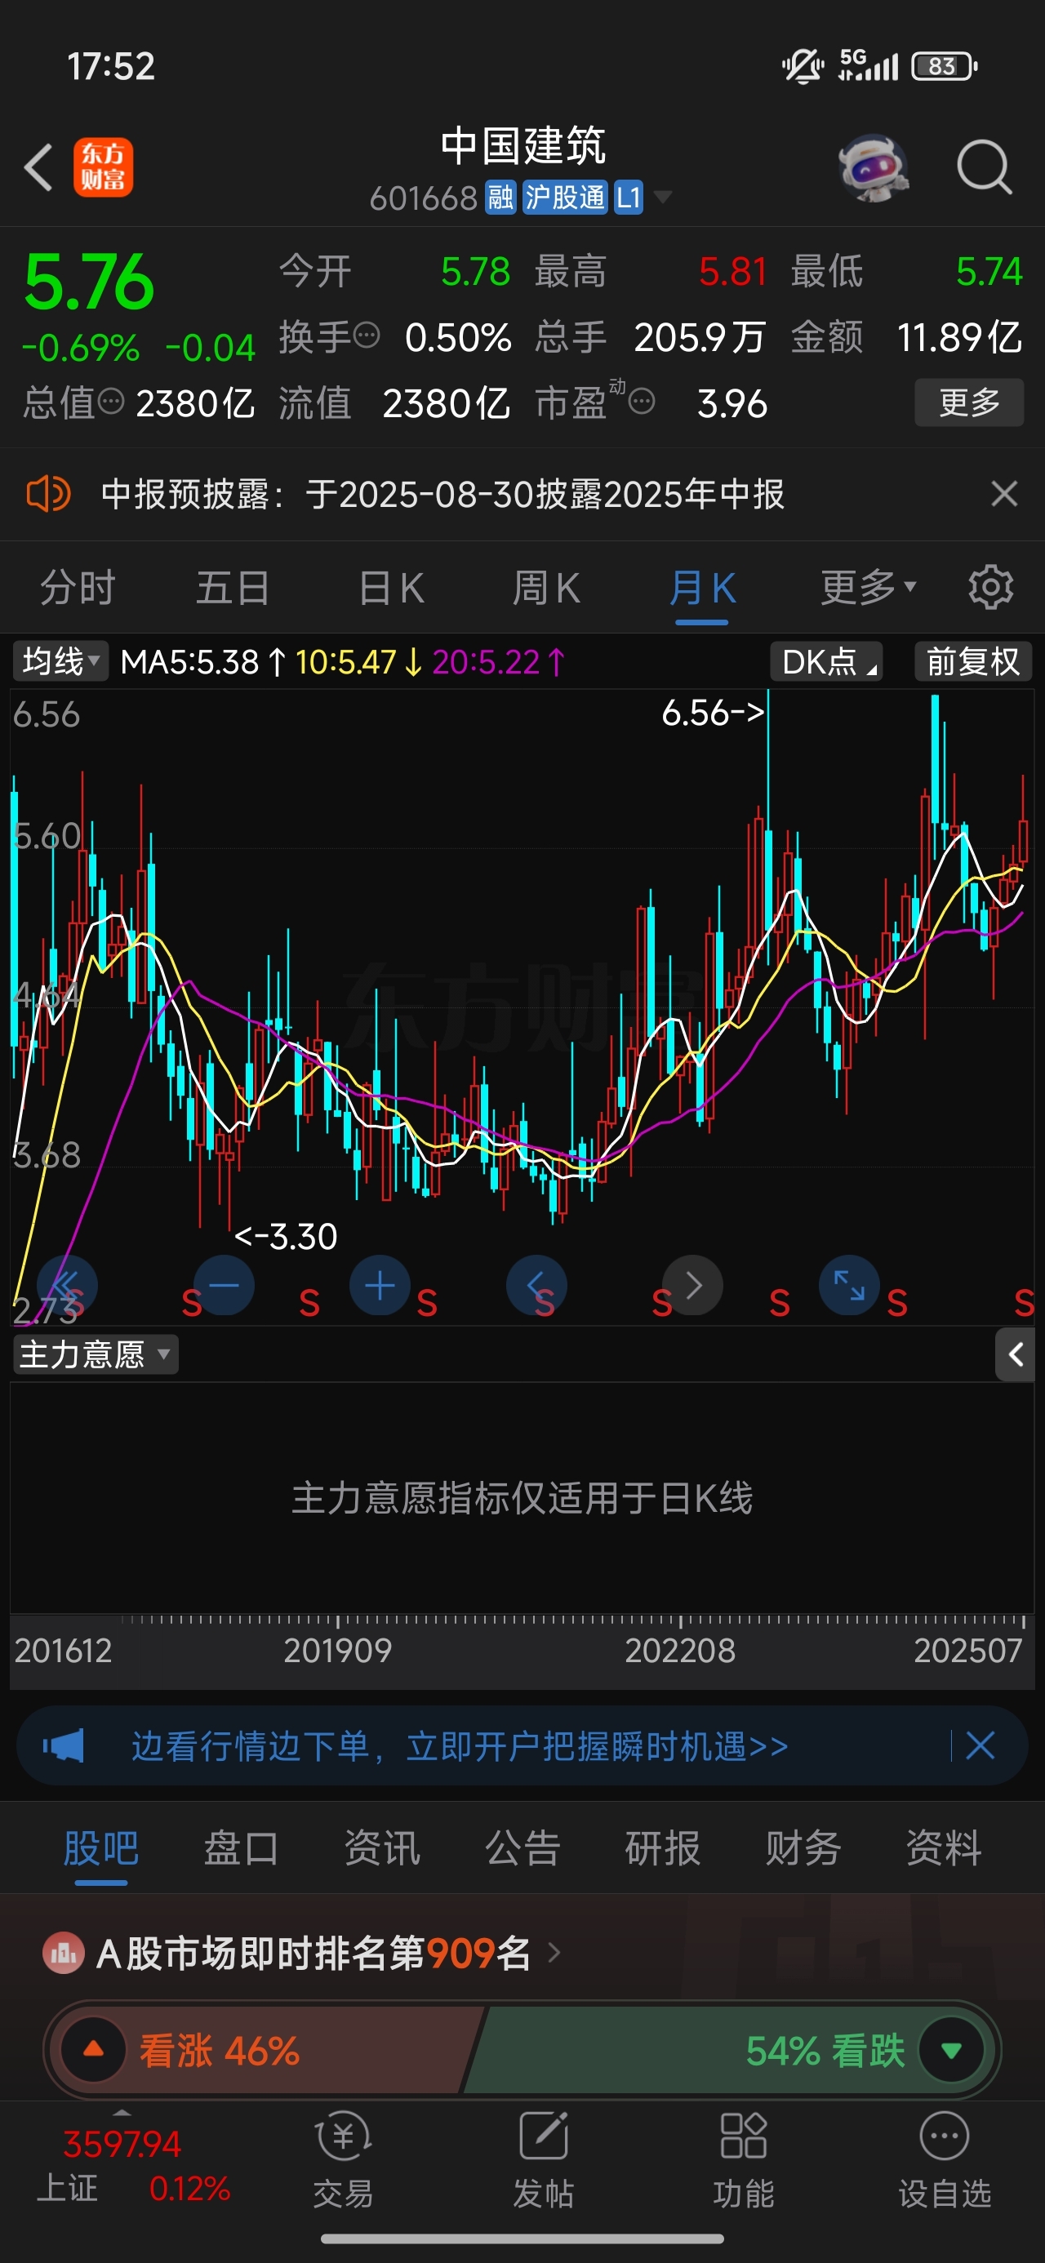Tap 设自选 watchlist option

point(945,2161)
